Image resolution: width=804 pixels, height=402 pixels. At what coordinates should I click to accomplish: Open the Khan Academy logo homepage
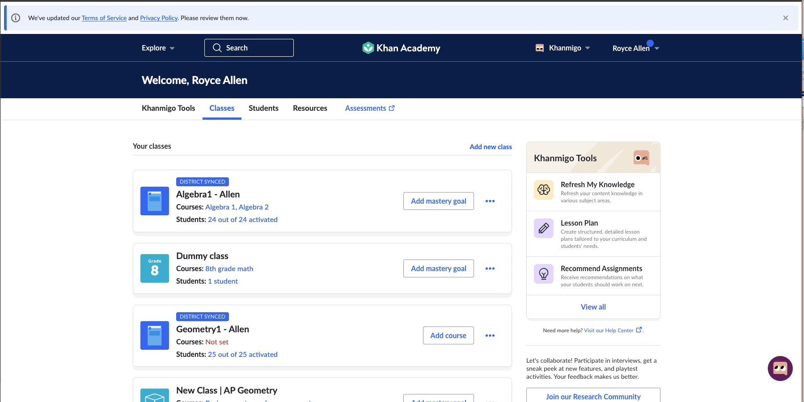coord(401,48)
